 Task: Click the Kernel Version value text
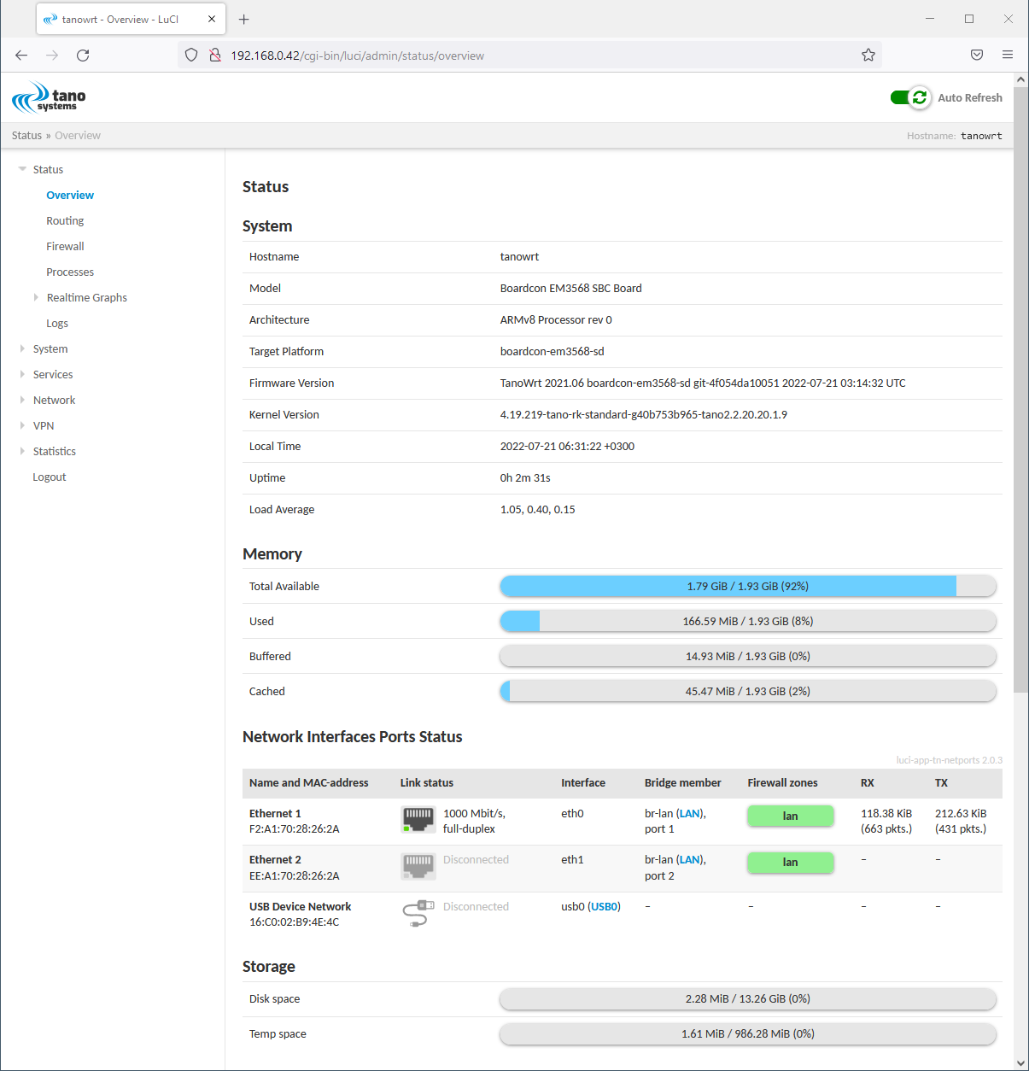[644, 415]
